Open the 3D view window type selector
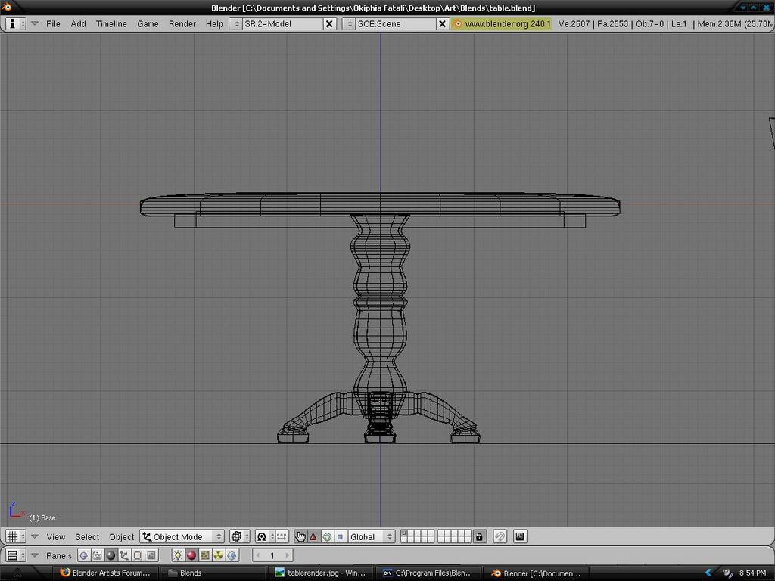 15,536
